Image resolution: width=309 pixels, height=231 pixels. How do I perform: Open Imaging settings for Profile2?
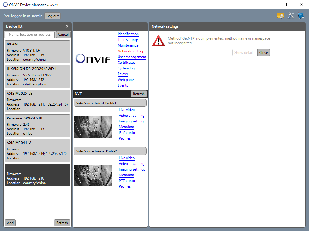(132, 169)
